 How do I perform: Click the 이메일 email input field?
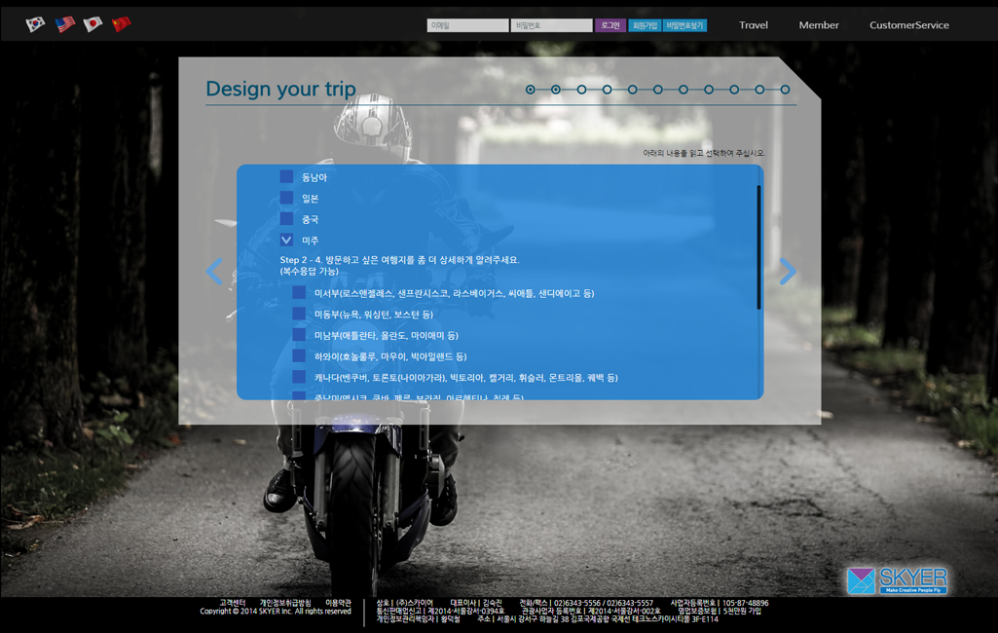pos(467,25)
